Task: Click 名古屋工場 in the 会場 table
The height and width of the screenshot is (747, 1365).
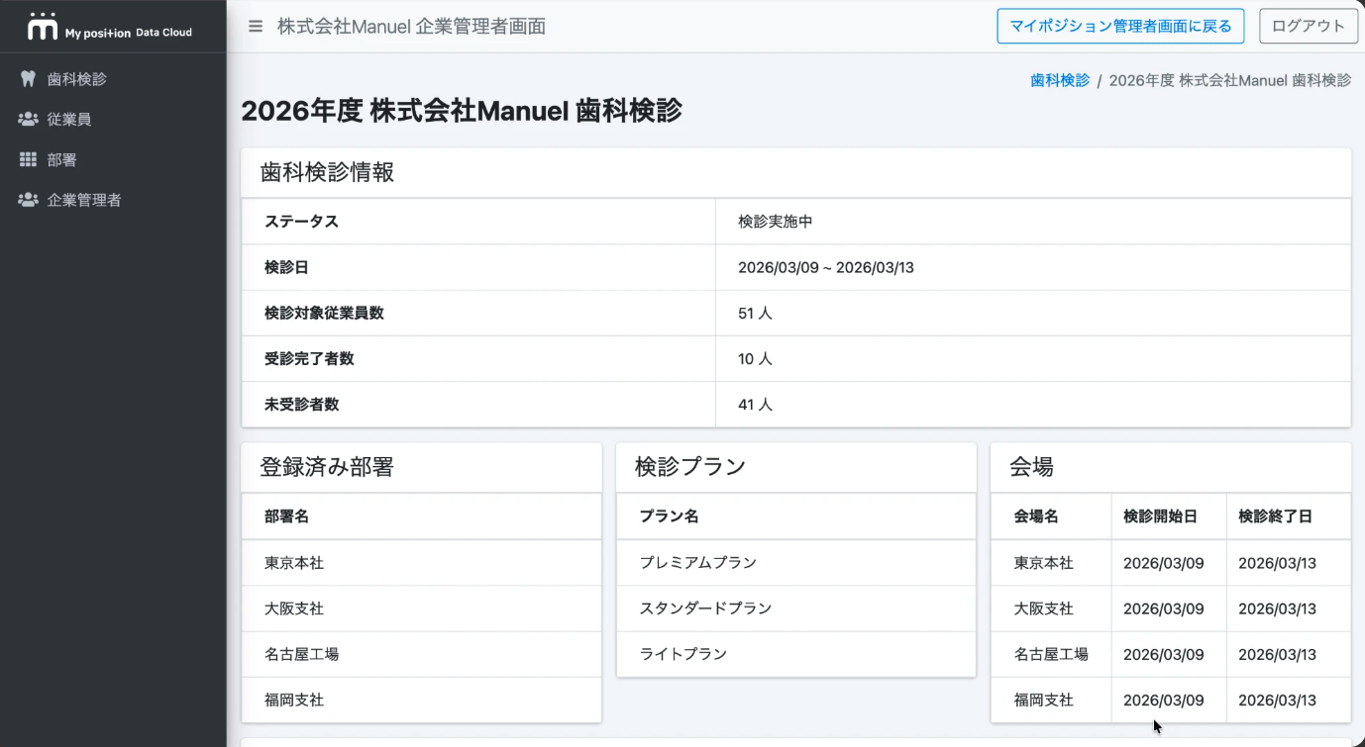Action: [x=1051, y=654]
